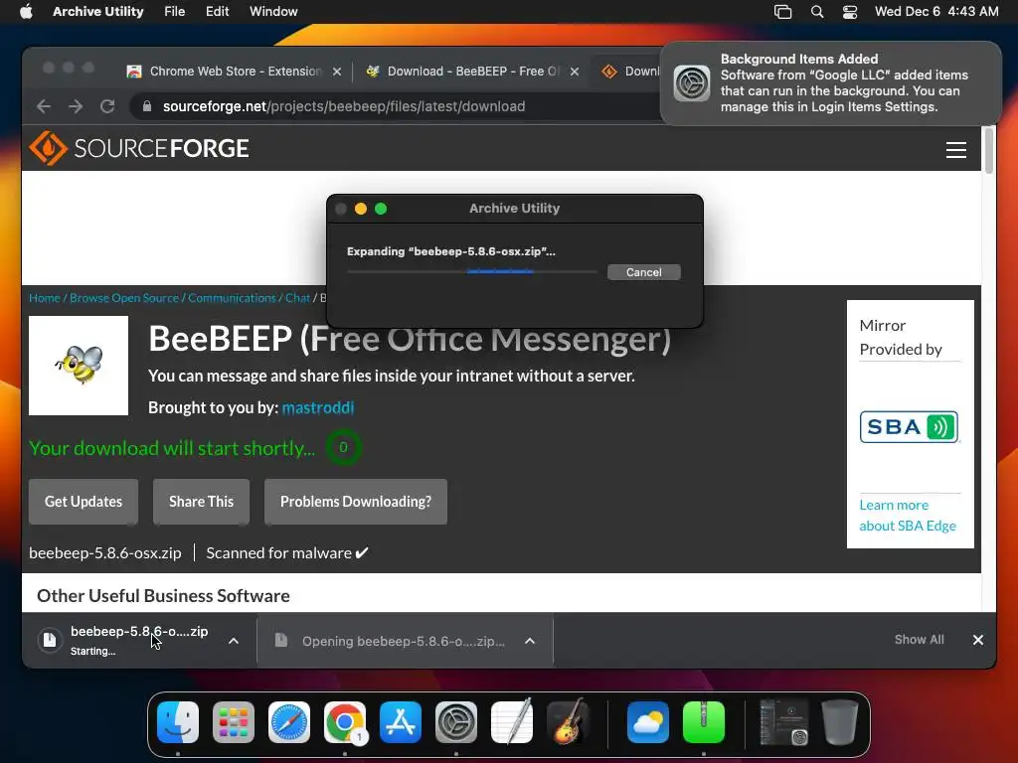Click the site lock icon in the address bar
The height and width of the screenshot is (763, 1018).
tap(147, 106)
